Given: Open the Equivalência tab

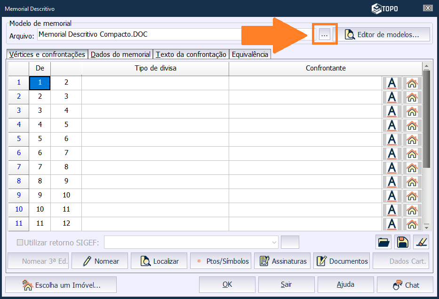Looking at the screenshot, I should (250, 55).
